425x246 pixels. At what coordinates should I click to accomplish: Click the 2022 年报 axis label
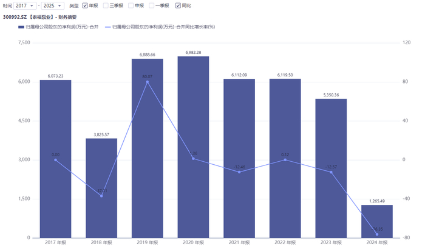(x=285, y=242)
